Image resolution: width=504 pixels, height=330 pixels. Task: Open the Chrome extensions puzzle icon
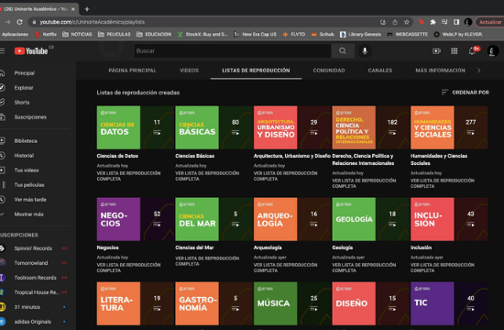[x=433, y=22]
